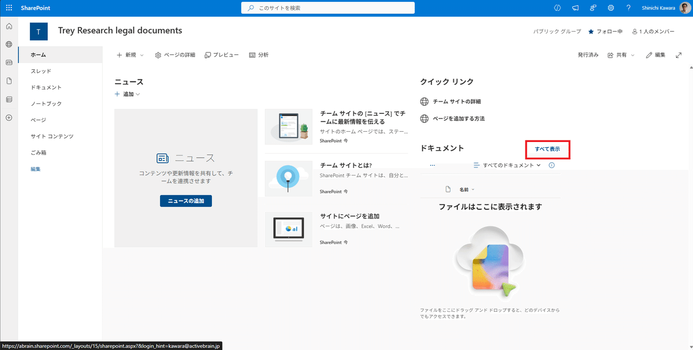
Task: Open the settings gear icon
Action: coord(610,8)
